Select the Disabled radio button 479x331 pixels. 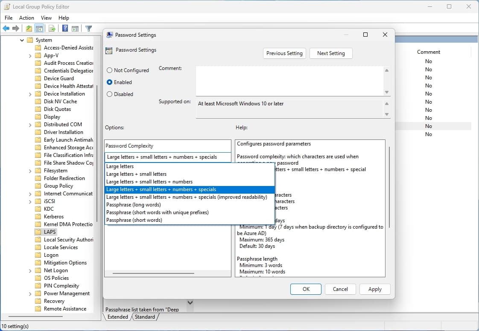click(x=110, y=94)
